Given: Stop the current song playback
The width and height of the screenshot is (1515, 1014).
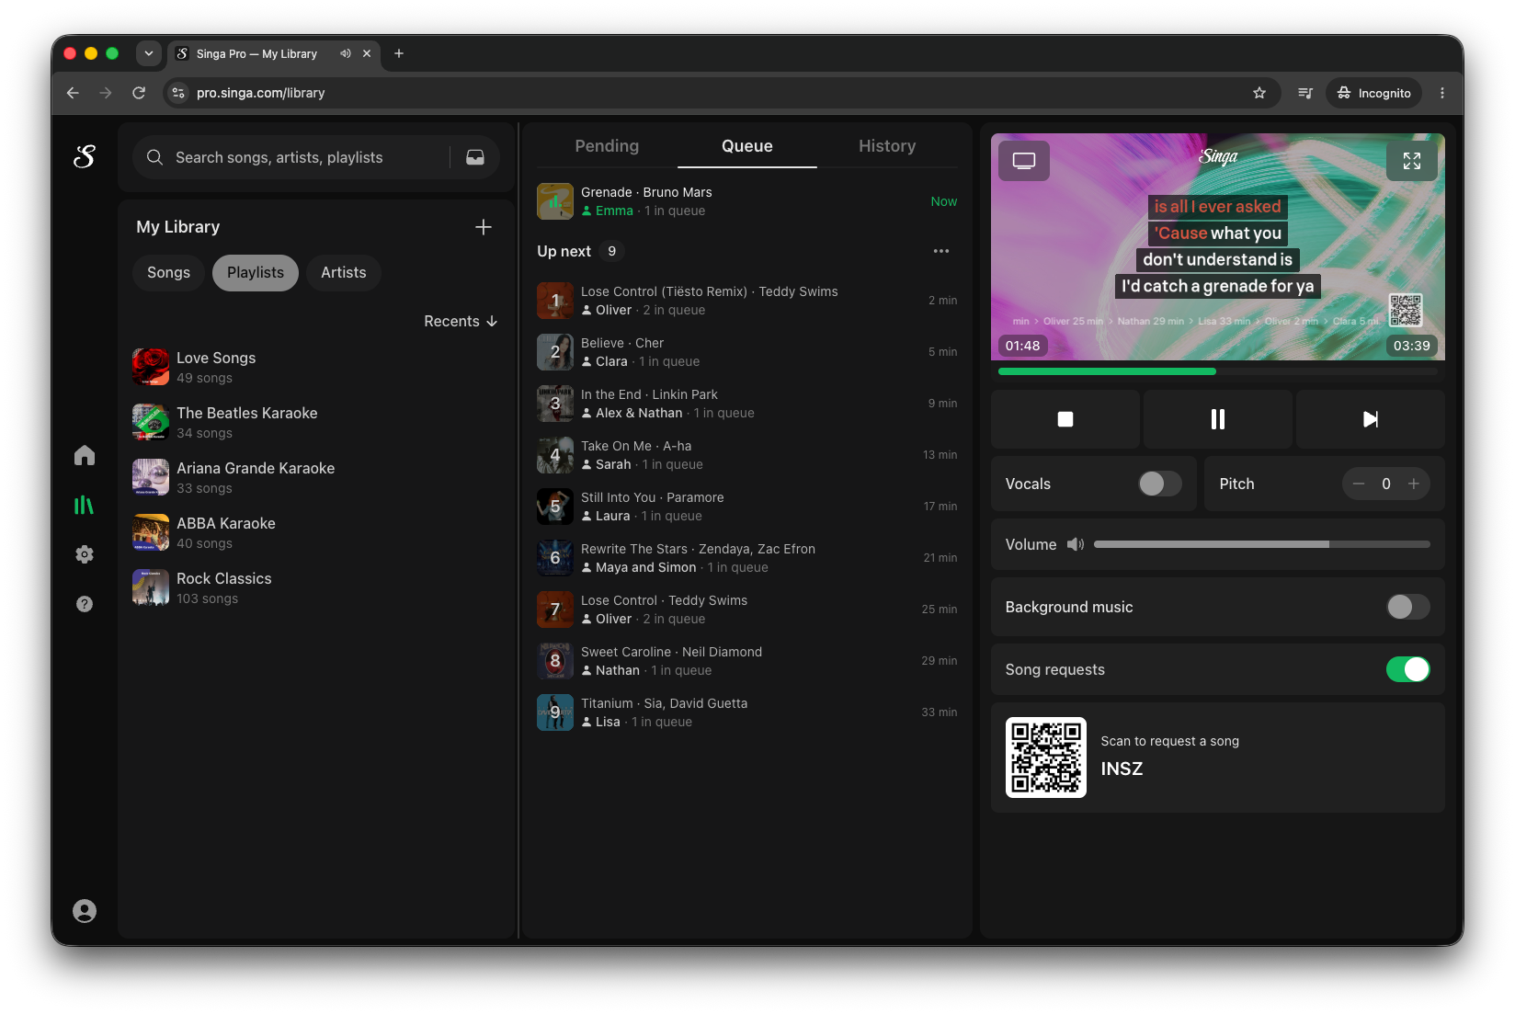Looking at the screenshot, I should pos(1065,419).
